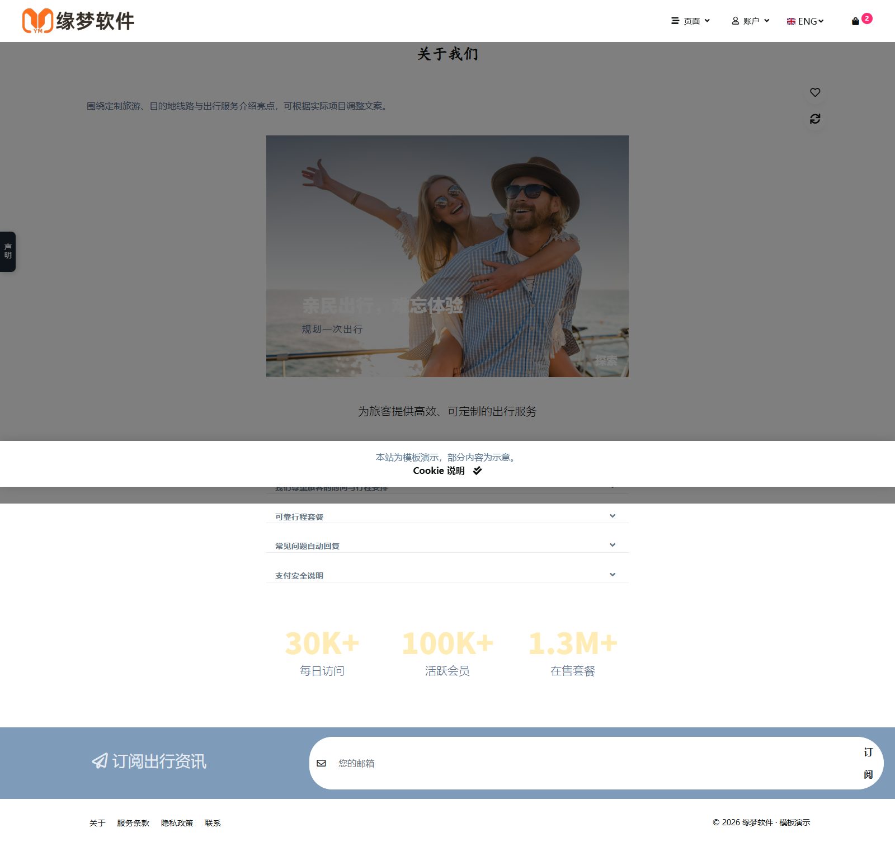Viewport: 895px width, 851px height.
Task: Open the 页面 dropdown menu
Action: click(691, 21)
